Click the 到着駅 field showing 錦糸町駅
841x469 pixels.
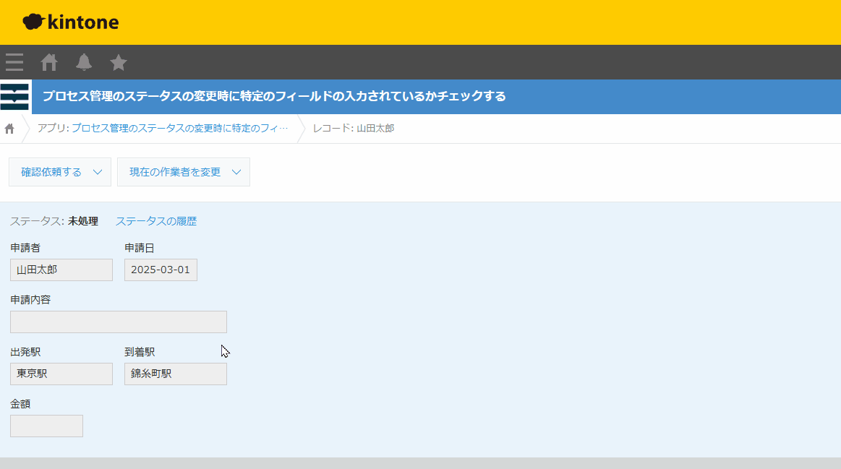(176, 374)
